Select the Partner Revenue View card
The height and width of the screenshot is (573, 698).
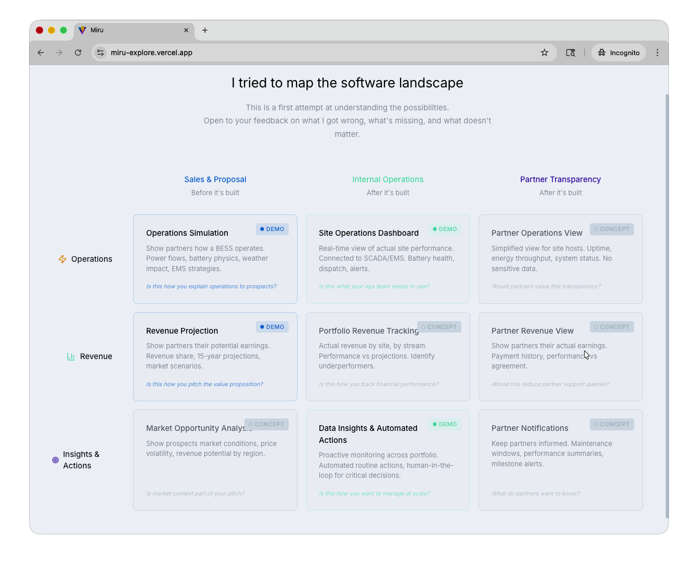pyautogui.click(x=561, y=356)
